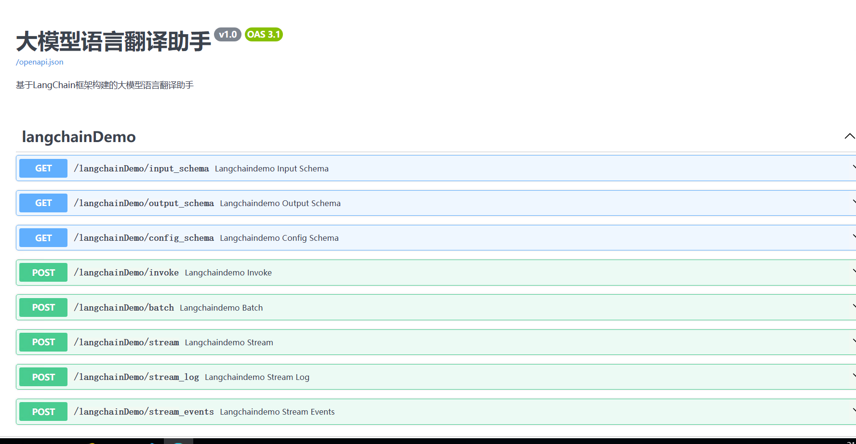Click the GET badge of the config_schema endpoint
Image resolution: width=856 pixels, height=444 pixels.
pyautogui.click(x=43, y=238)
